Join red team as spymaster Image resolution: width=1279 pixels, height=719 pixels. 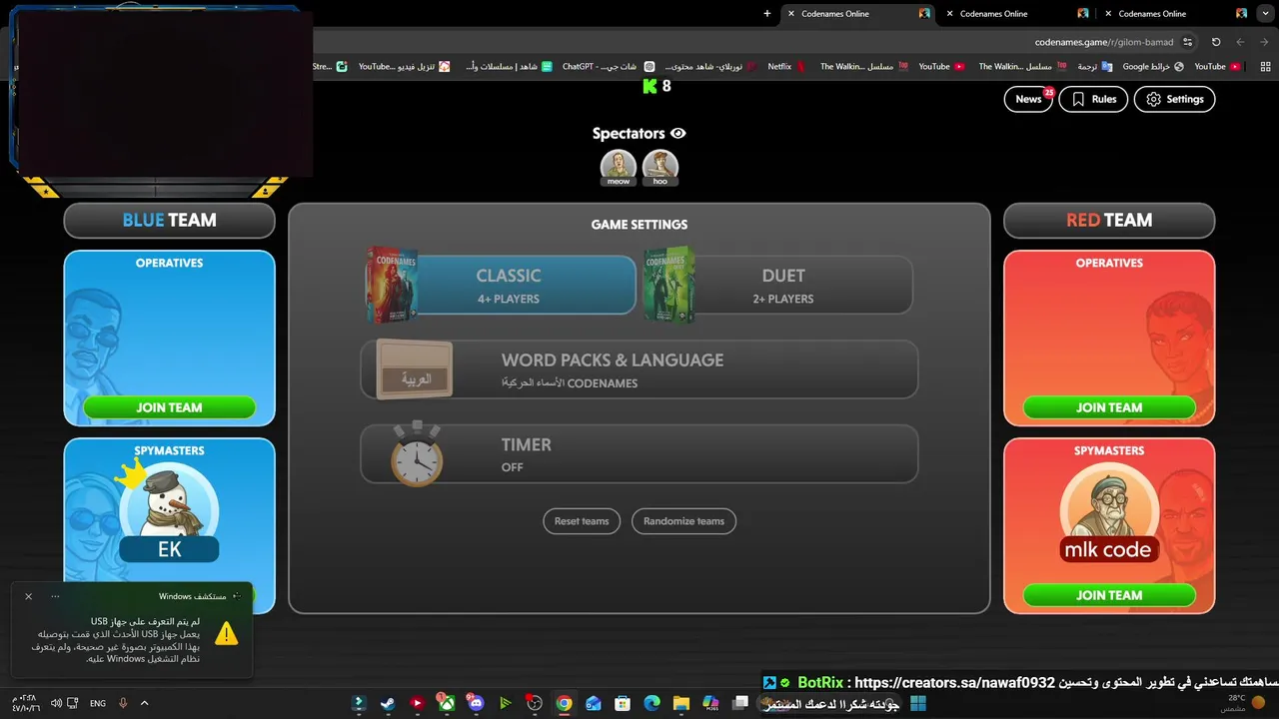(x=1109, y=595)
